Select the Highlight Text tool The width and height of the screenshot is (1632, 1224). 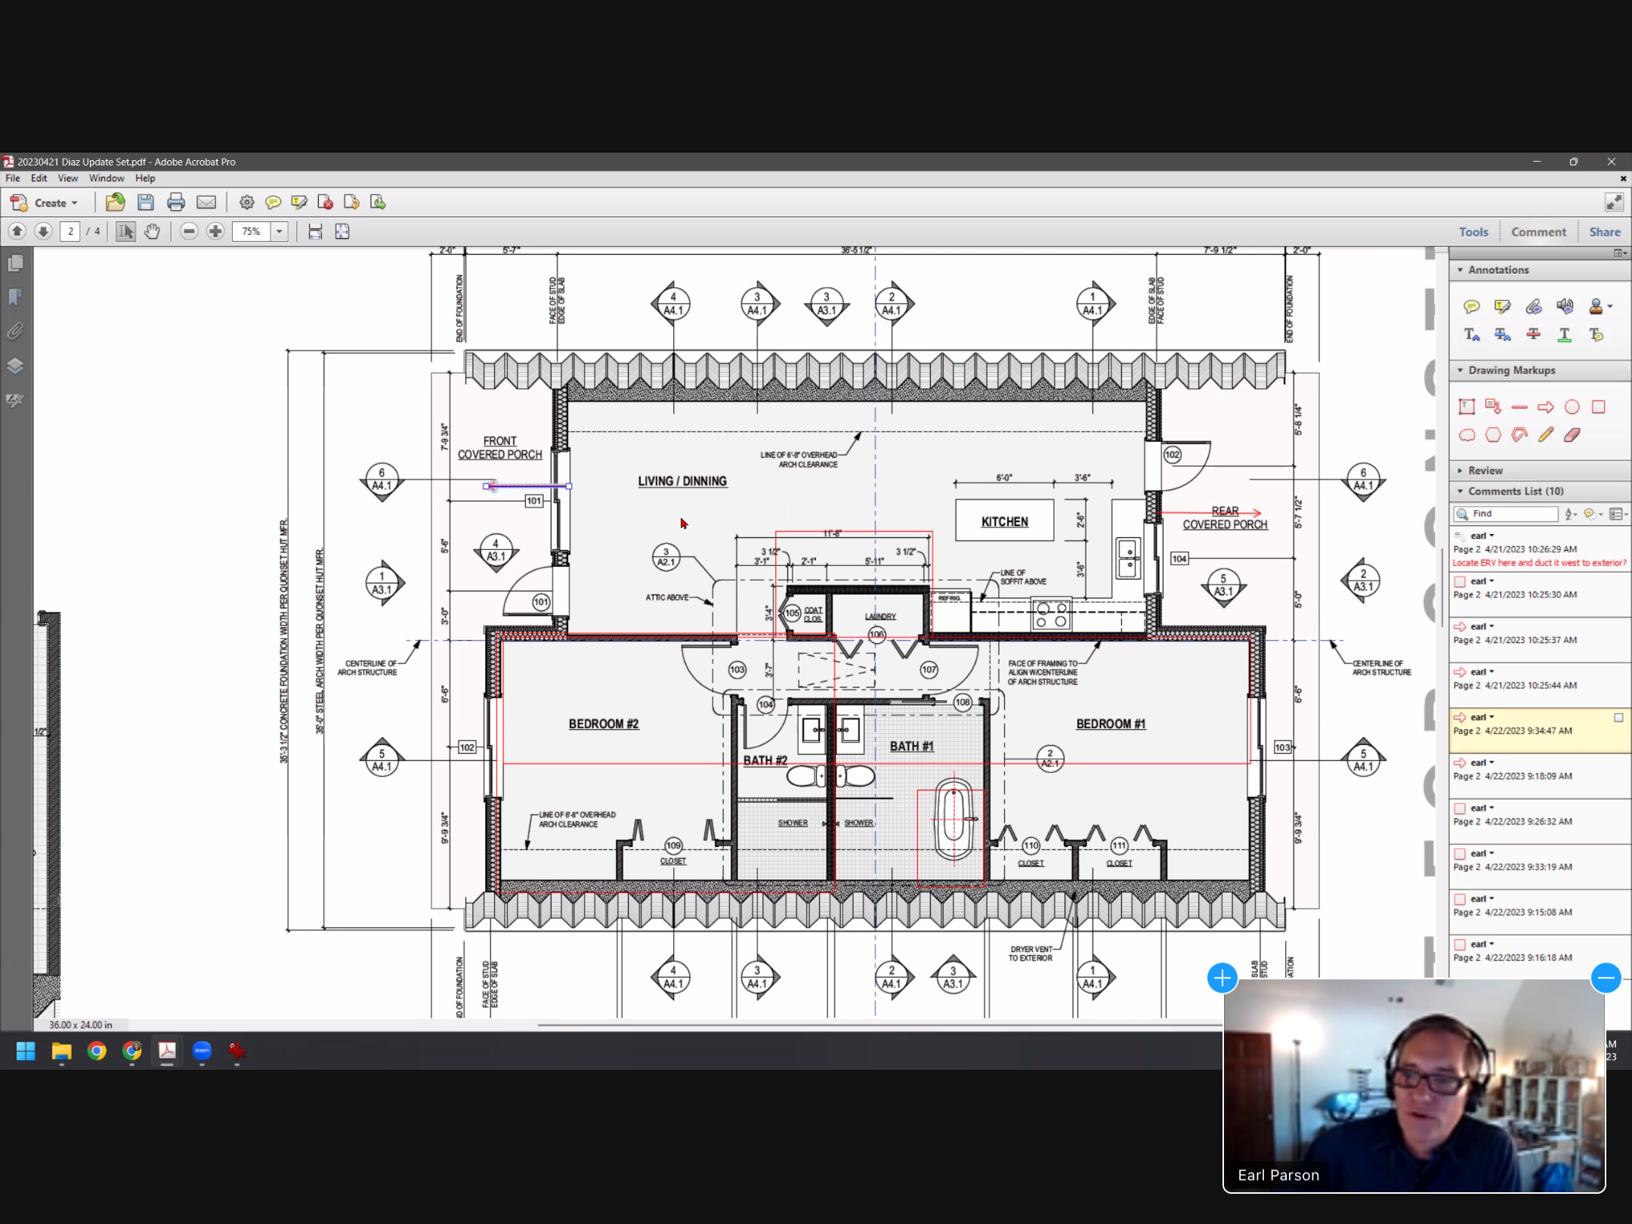(1501, 306)
